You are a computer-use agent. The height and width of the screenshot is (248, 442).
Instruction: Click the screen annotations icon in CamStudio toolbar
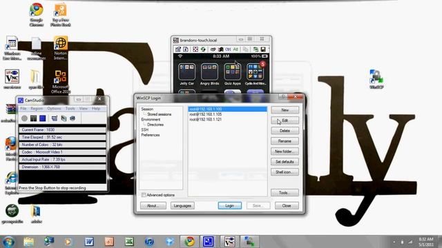tap(55, 118)
